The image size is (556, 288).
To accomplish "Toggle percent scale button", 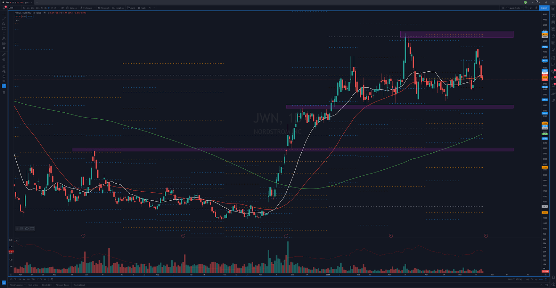I will [x=532, y=279].
